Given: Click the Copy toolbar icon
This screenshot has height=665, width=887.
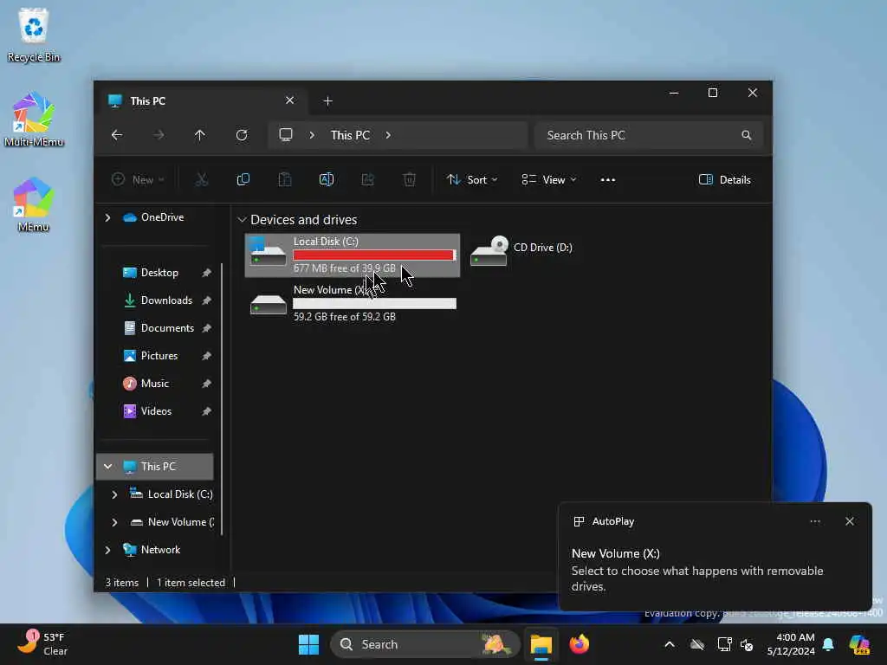Looking at the screenshot, I should click(x=243, y=180).
